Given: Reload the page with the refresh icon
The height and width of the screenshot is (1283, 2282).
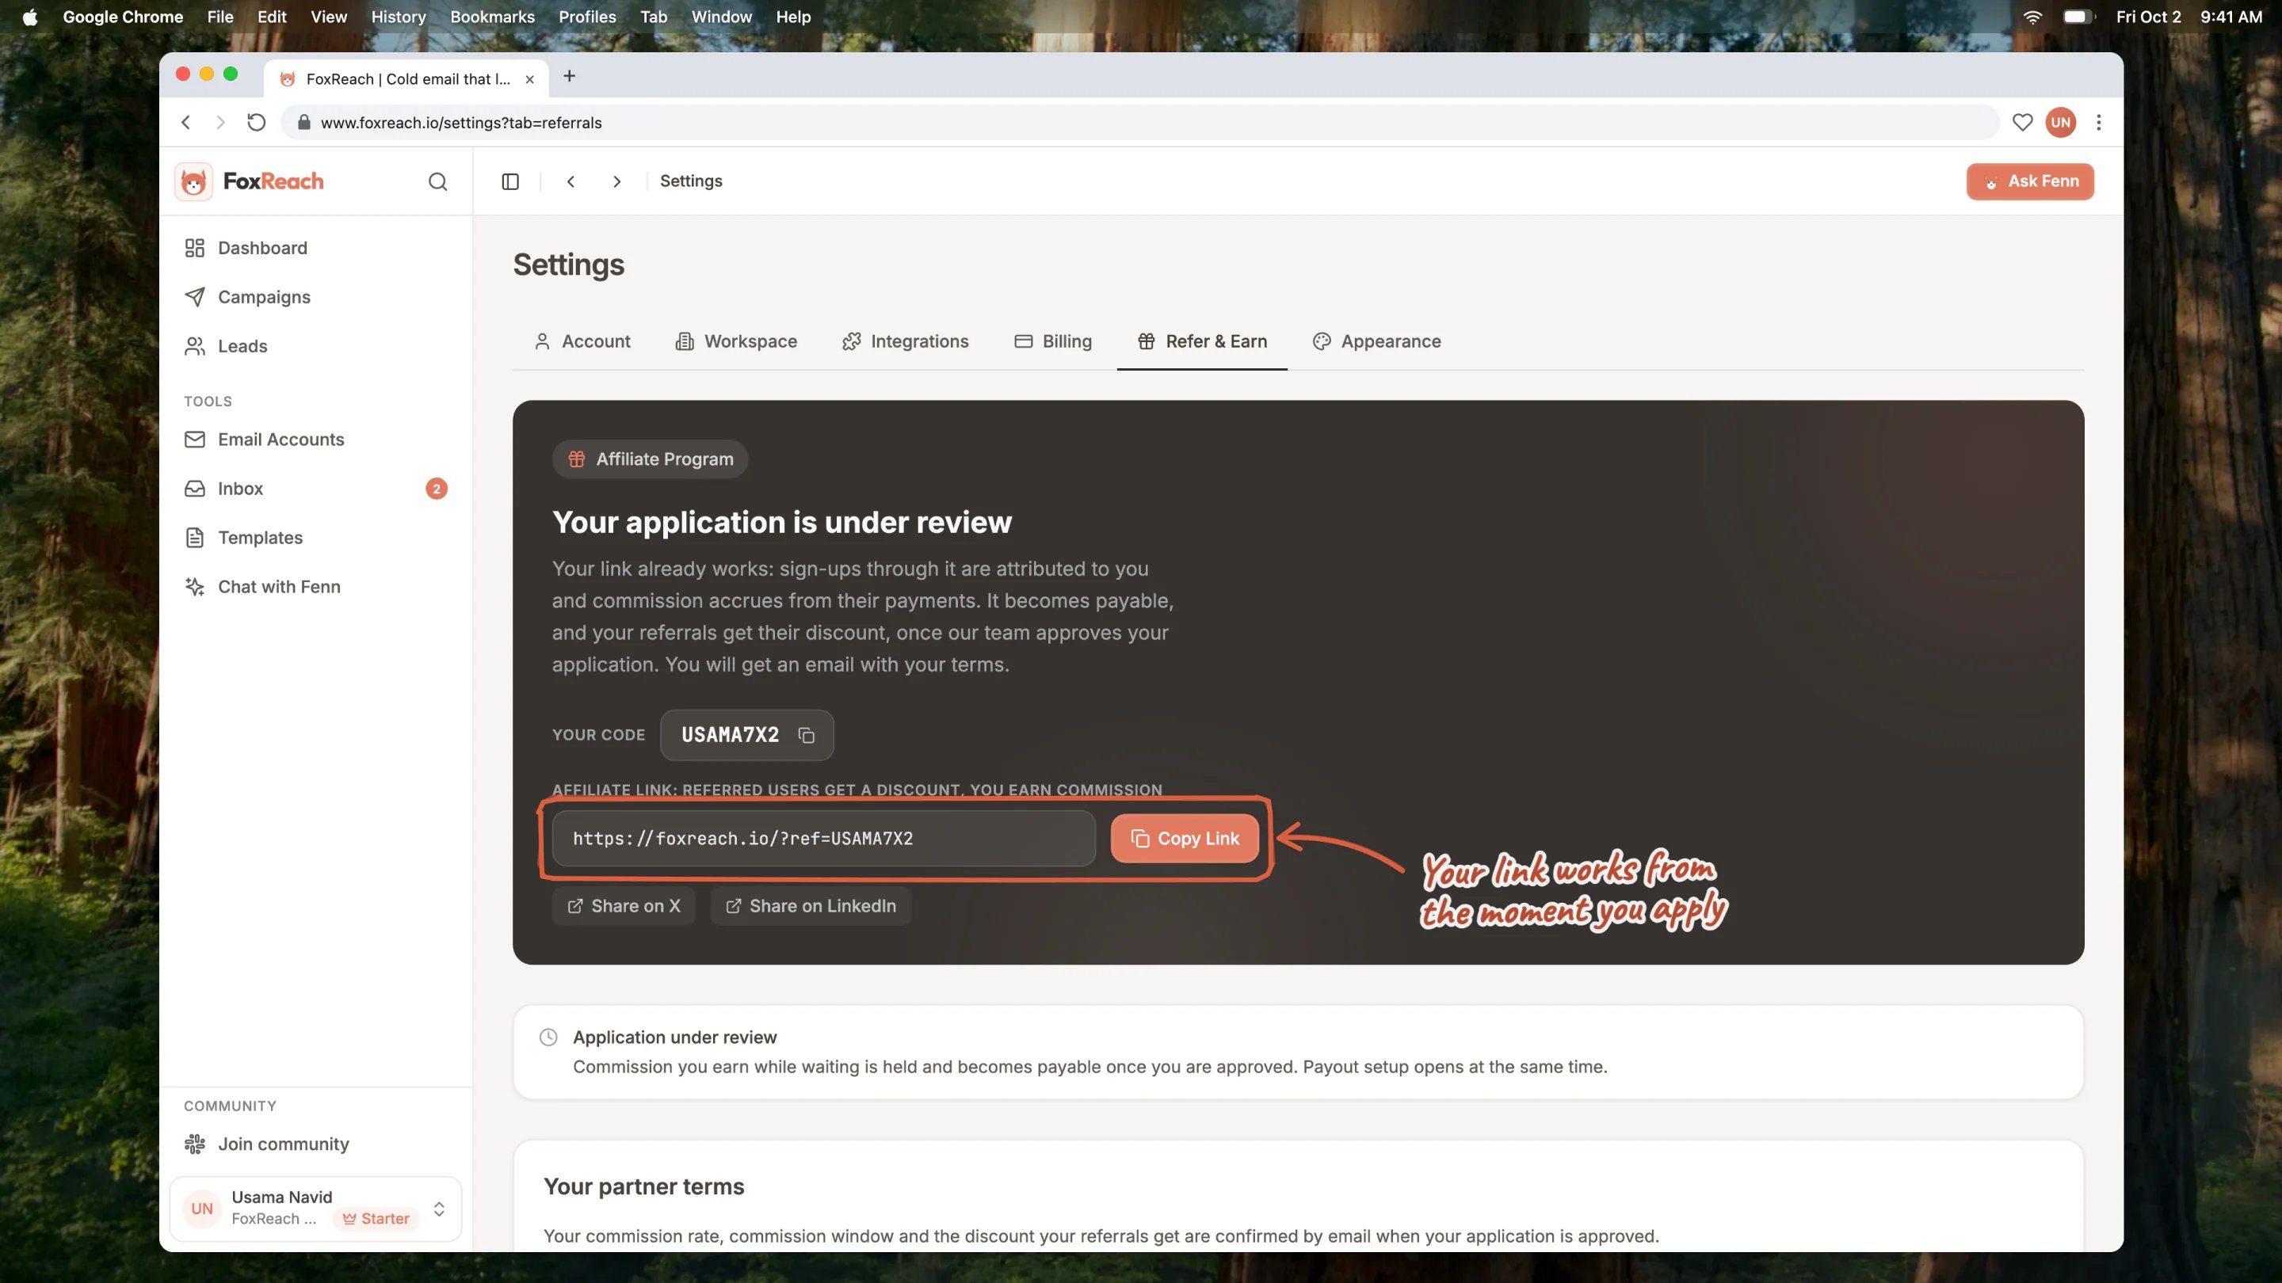Looking at the screenshot, I should click(256, 122).
